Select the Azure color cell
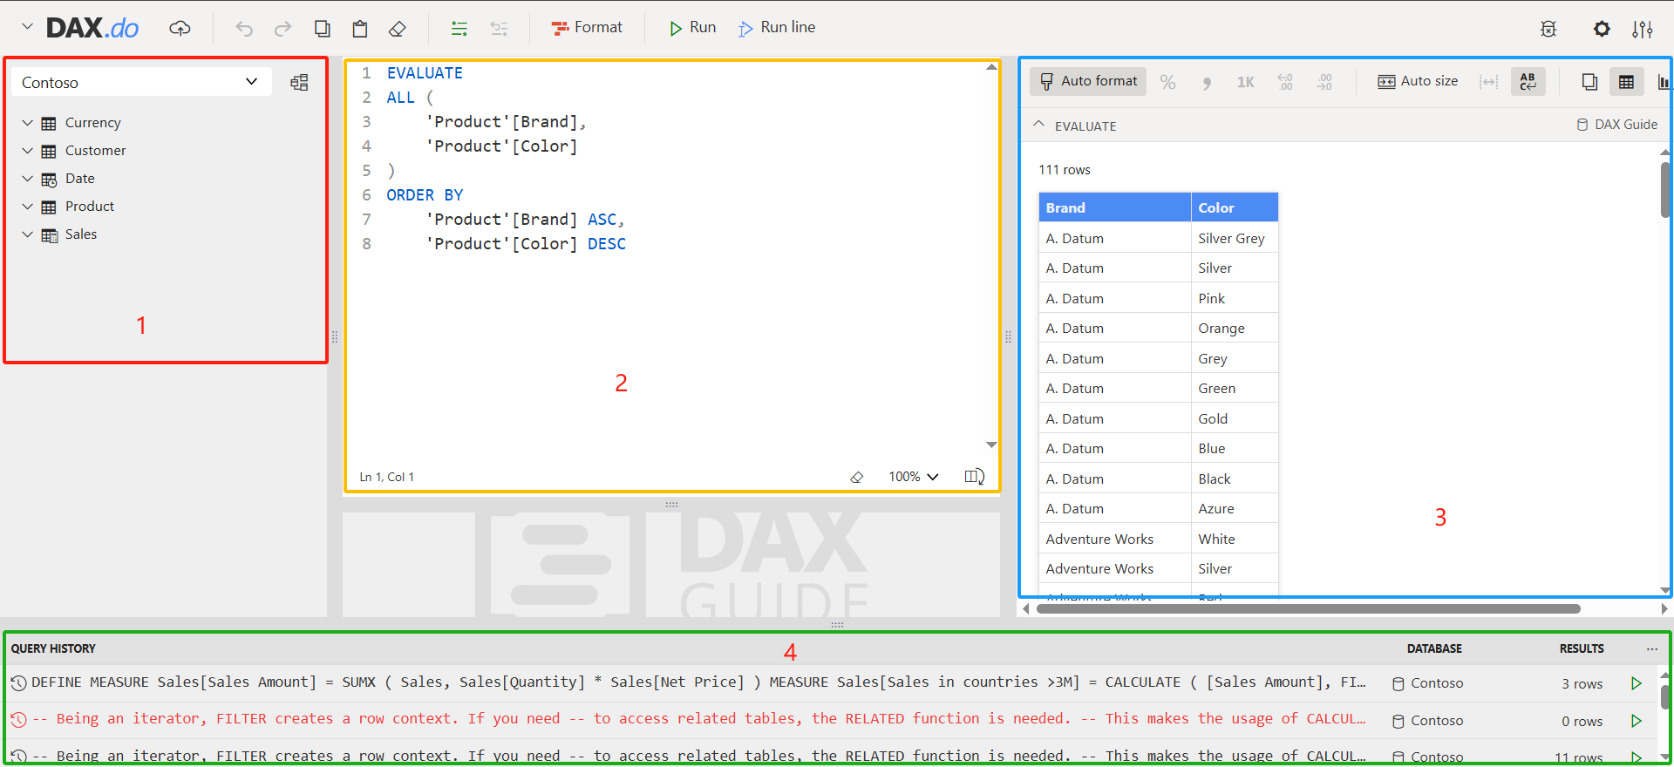This screenshot has width=1674, height=767. point(1235,509)
